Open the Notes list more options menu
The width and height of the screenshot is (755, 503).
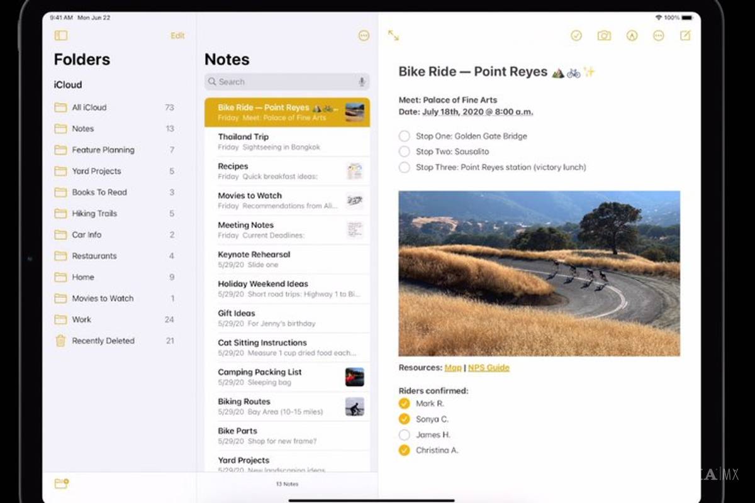364,36
